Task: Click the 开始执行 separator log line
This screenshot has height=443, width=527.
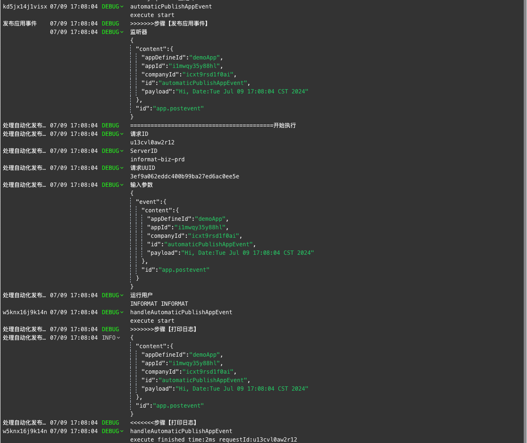Action: tap(213, 125)
